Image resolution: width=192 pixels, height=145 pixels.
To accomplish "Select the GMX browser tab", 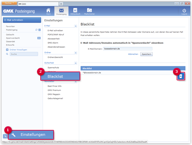I will click(38, 4).
